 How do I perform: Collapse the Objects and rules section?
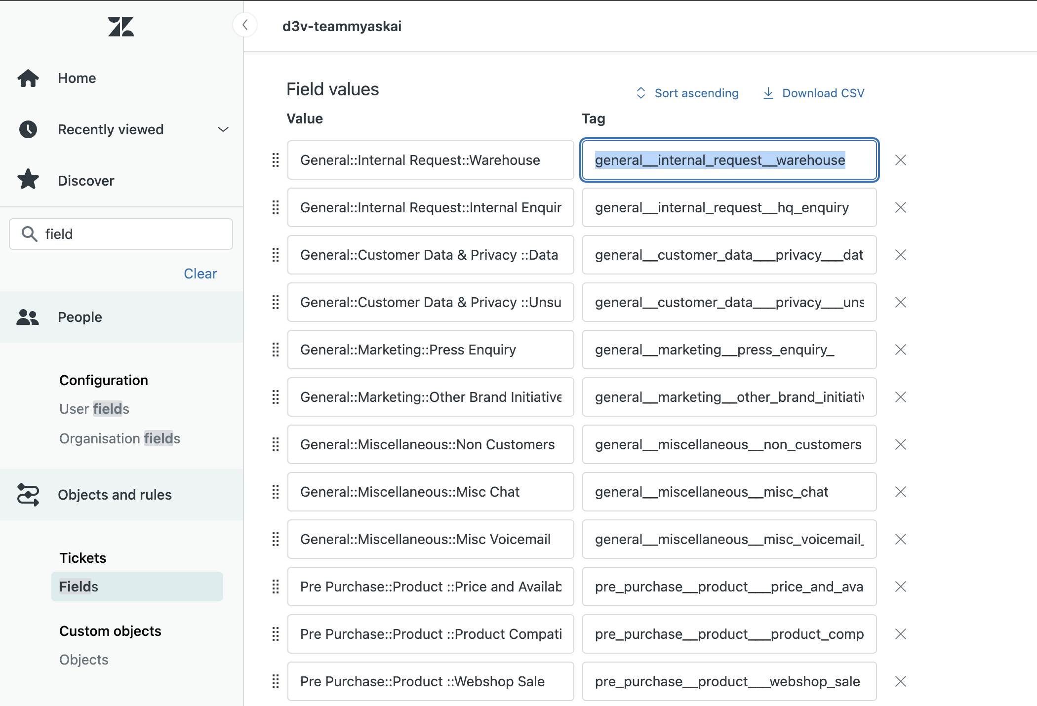[x=115, y=495]
